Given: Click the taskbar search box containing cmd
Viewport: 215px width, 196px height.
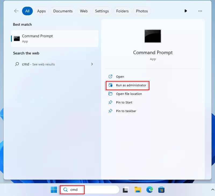Looking at the screenshot, I should click(x=90, y=190).
